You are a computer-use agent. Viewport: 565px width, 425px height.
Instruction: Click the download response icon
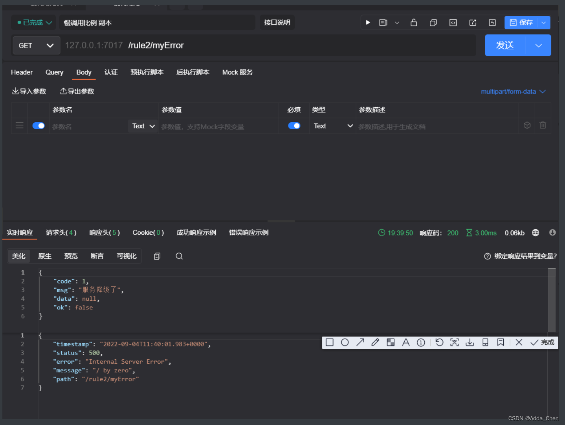tap(552, 232)
